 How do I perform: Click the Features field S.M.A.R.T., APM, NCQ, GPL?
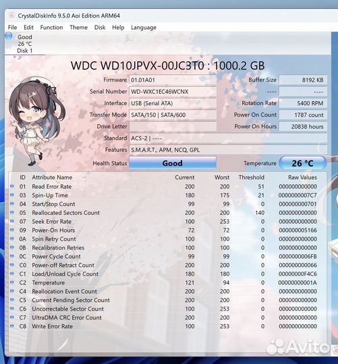[x=228, y=150]
